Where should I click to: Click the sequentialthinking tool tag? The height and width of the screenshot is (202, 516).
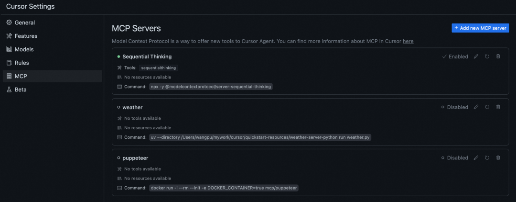(x=159, y=67)
